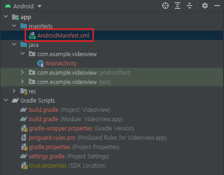Select com.example.videoview (test) label
Viewport: 224px width, 175px height.
[74, 82]
